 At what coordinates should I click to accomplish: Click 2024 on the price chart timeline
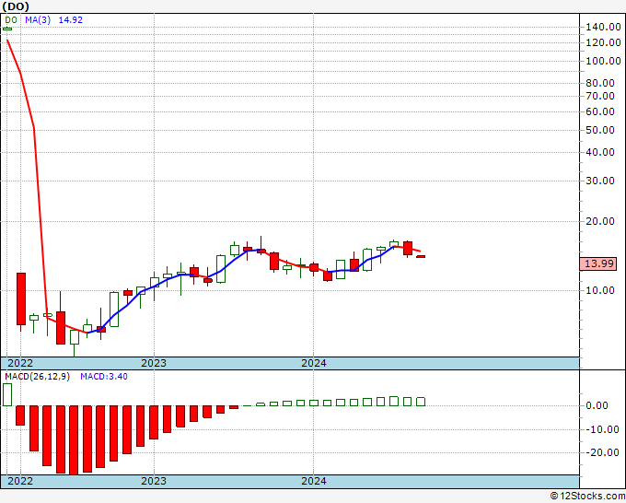tap(314, 363)
